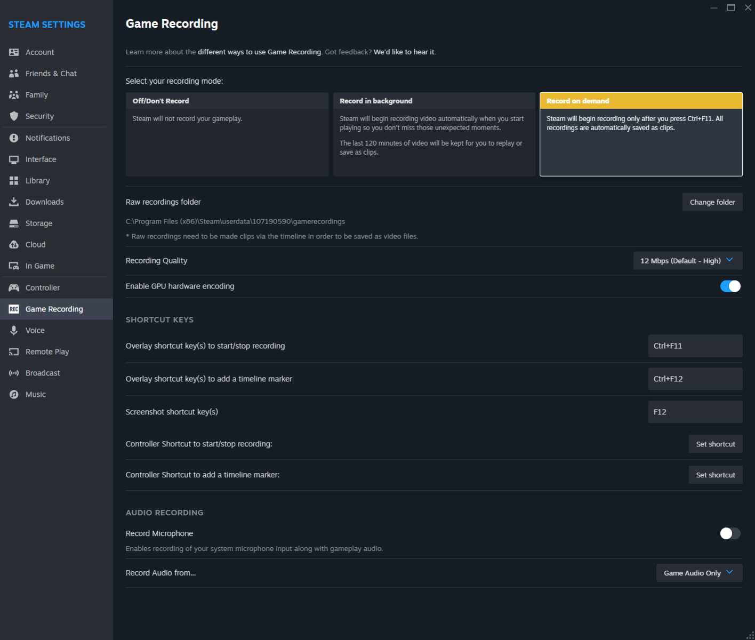Click the Ctrl+F12 timeline marker shortcut field
Viewport: 755px width, 640px height.
point(695,379)
